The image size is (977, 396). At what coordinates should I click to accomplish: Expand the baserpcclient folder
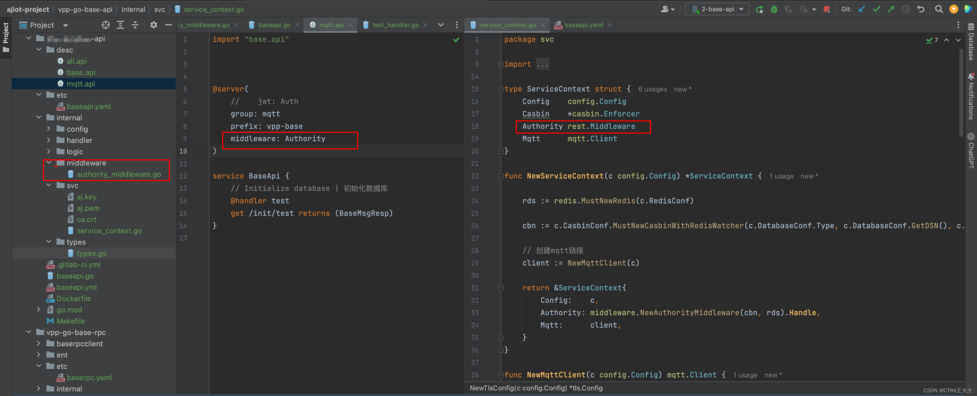(39, 343)
